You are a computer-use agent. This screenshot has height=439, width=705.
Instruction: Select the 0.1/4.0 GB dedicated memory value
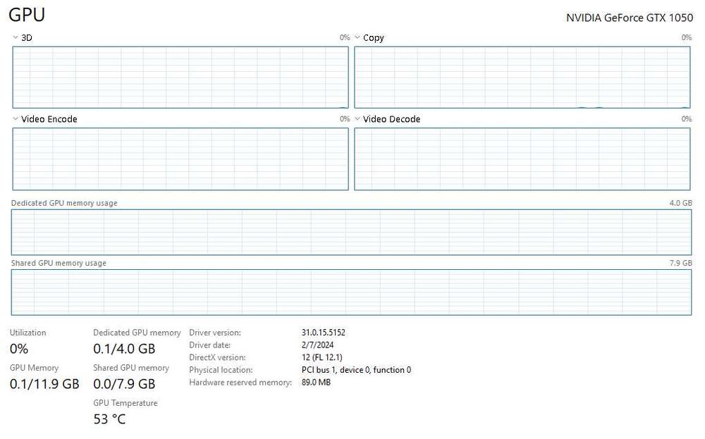click(x=124, y=349)
